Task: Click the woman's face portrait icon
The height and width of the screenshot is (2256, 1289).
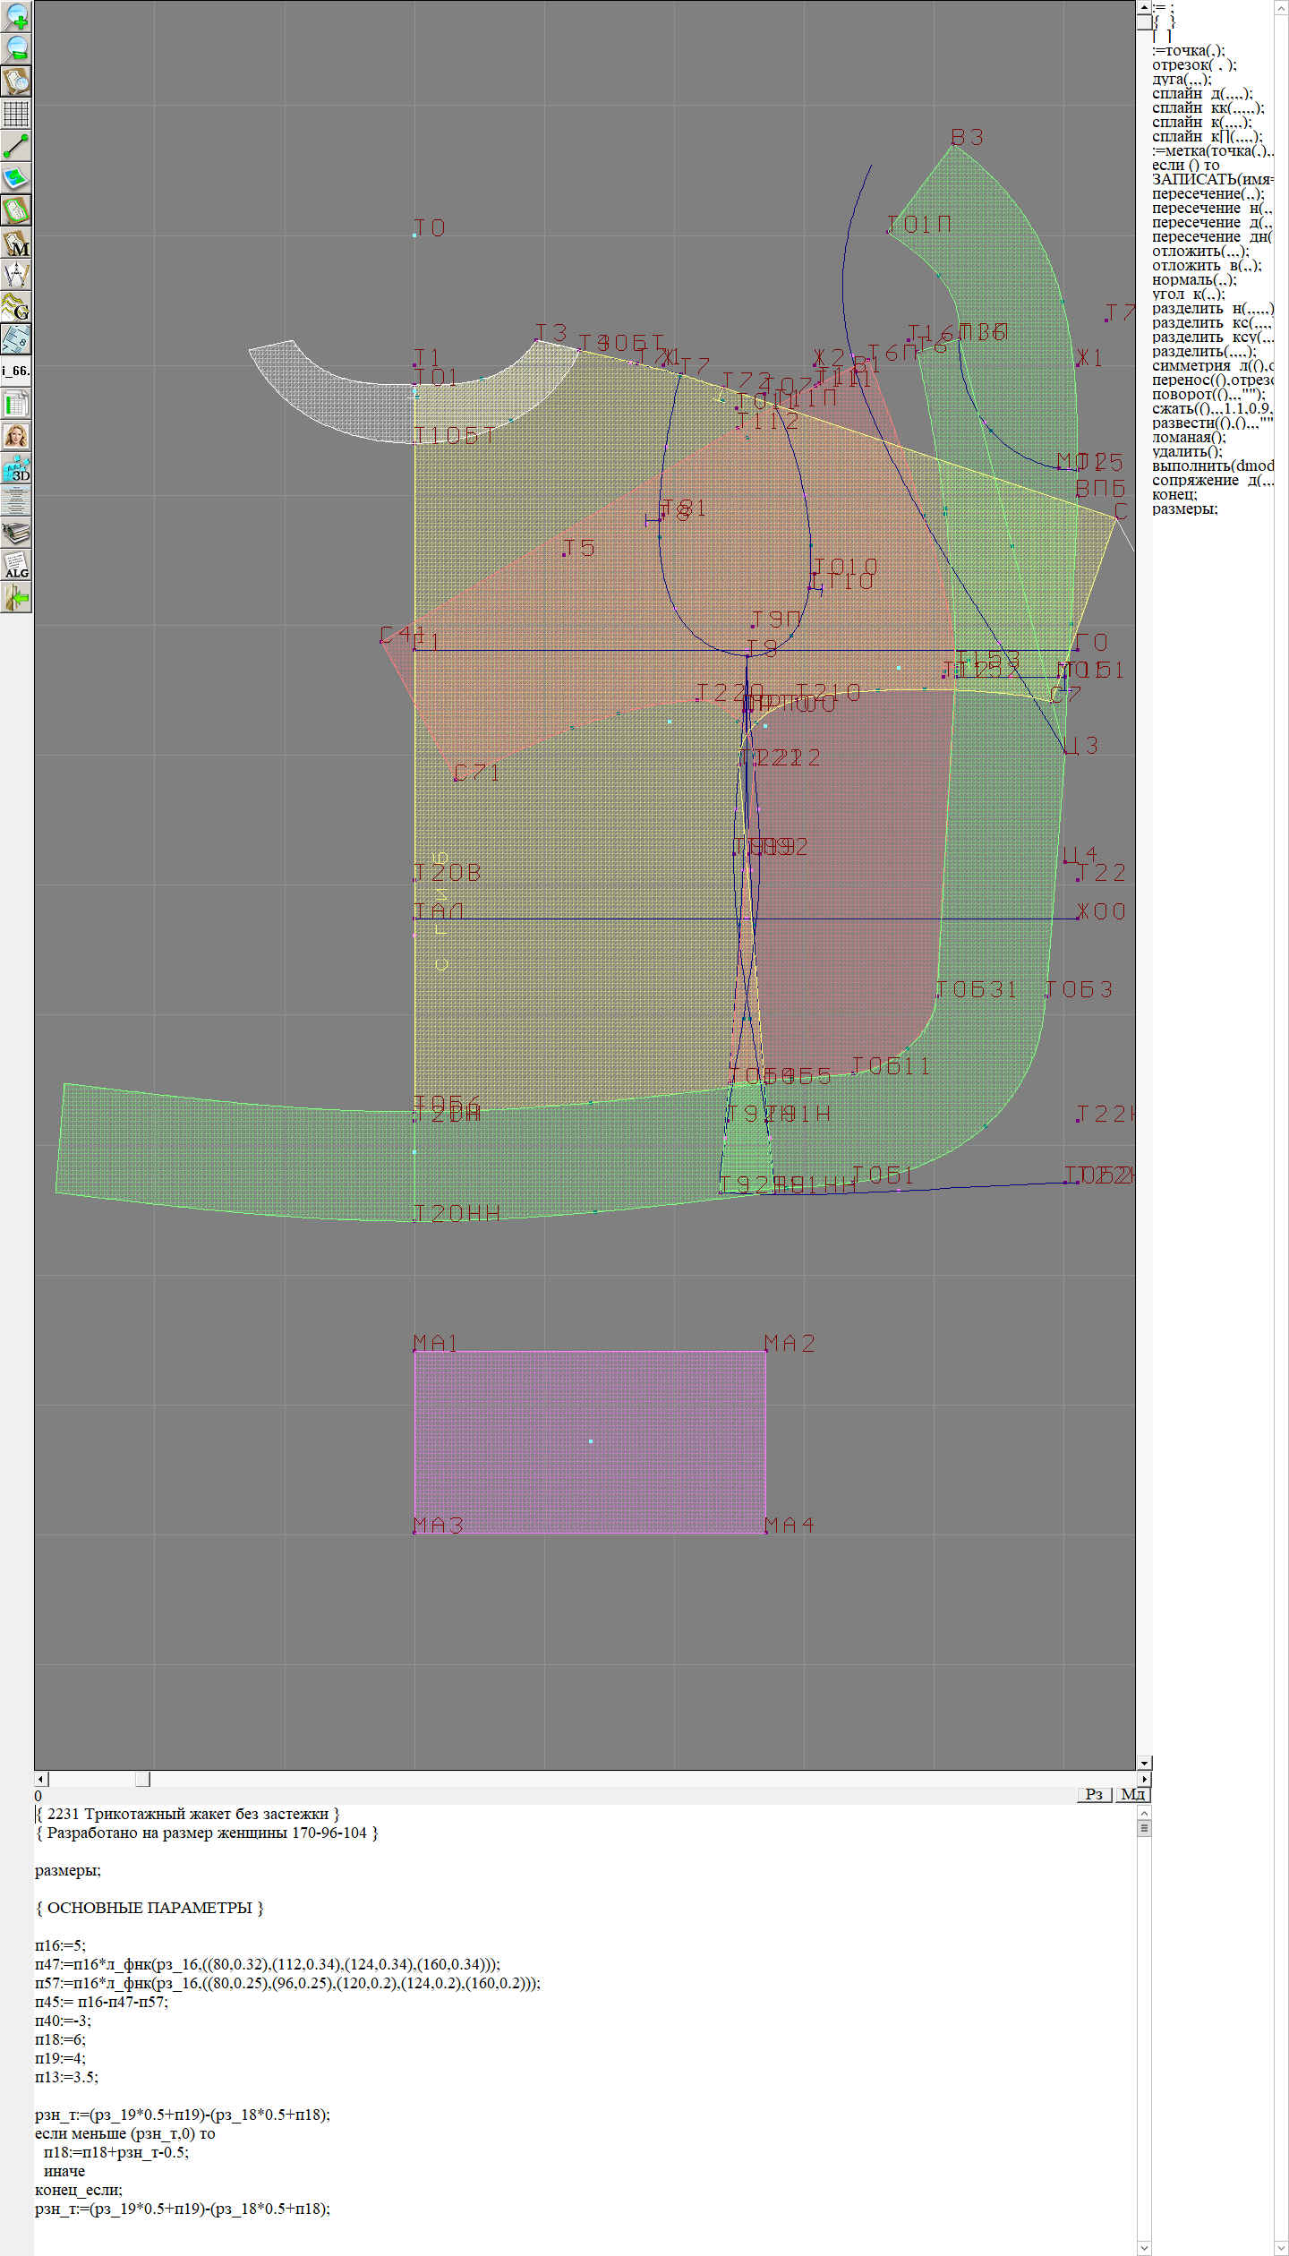Action: coord(16,436)
